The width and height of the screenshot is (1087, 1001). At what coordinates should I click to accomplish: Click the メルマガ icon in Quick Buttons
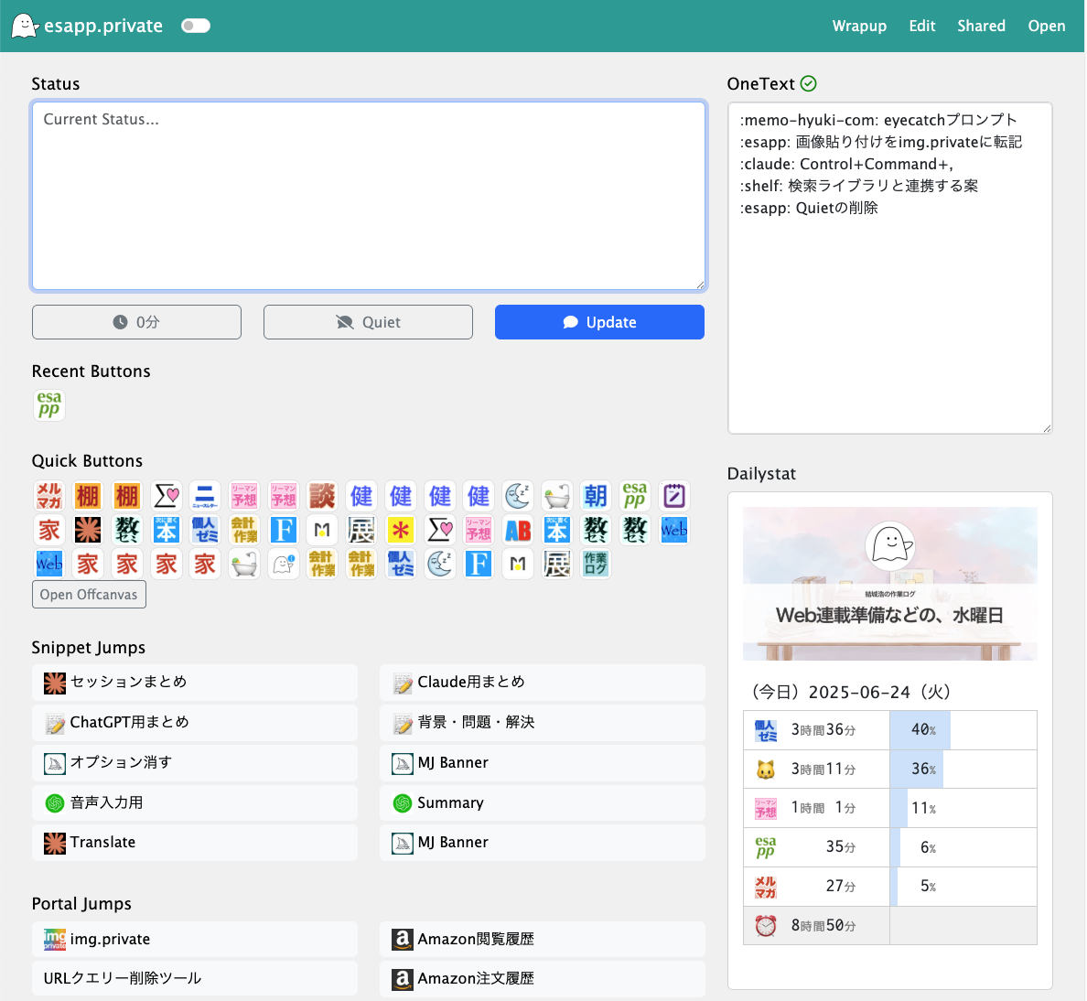(x=49, y=496)
